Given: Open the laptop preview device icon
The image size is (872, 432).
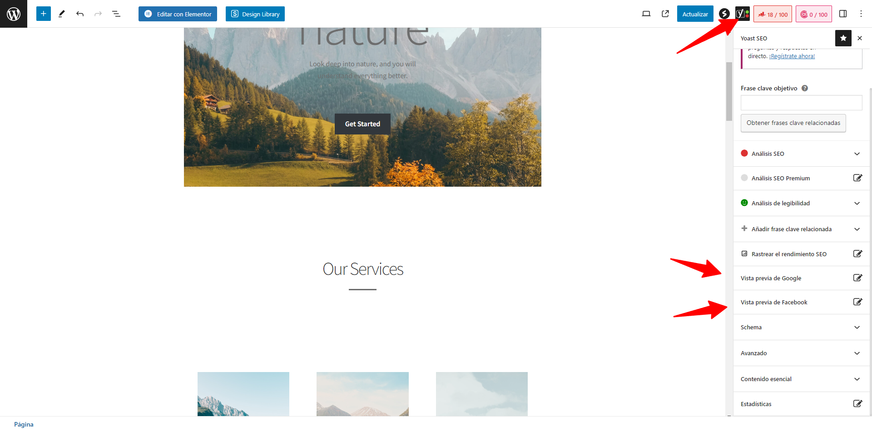Looking at the screenshot, I should click(646, 14).
